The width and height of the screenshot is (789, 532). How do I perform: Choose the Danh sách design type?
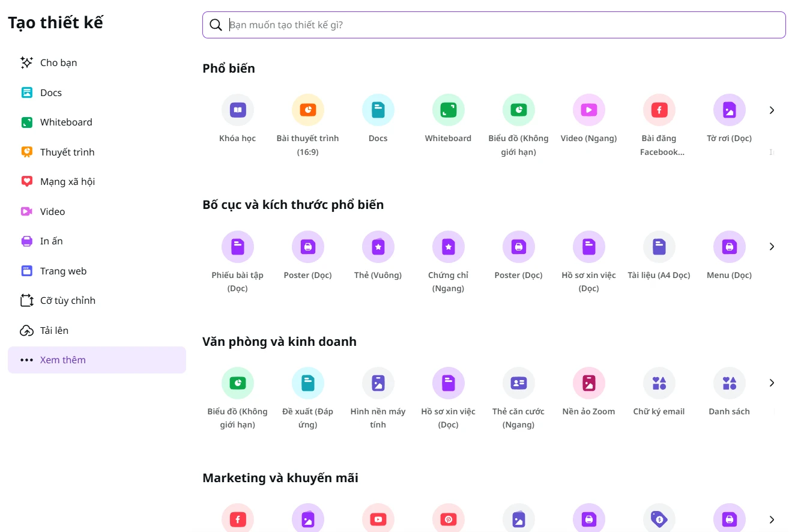[x=730, y=383]
